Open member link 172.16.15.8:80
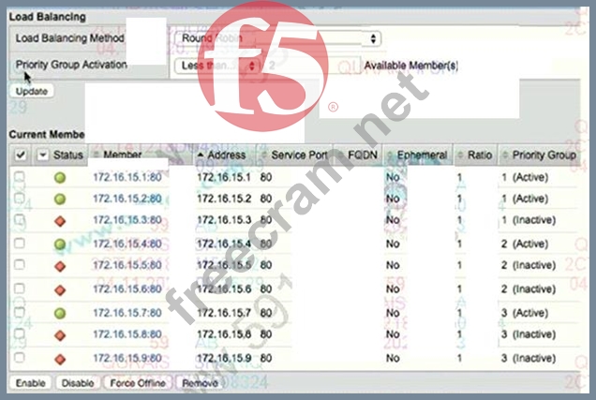This screenshot has width=596, height=400. pos(127,334)
